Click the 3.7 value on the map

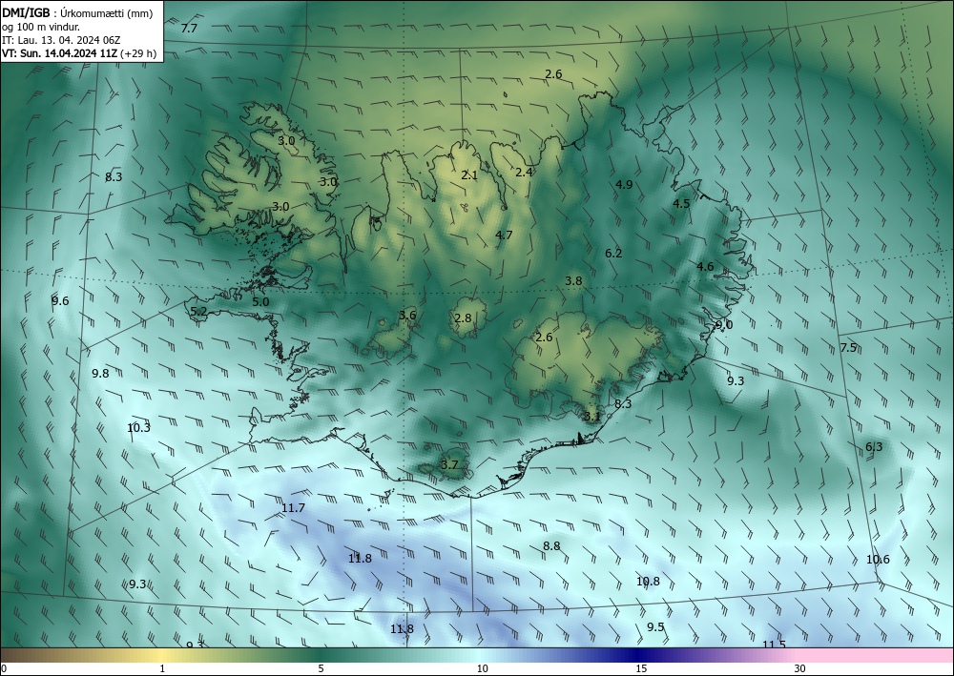[x=449, y=465]
